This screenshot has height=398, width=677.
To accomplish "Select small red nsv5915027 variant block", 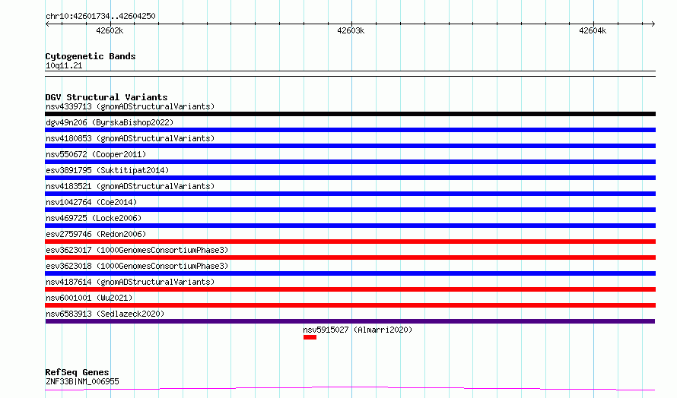I will click(x=310, y=337).
